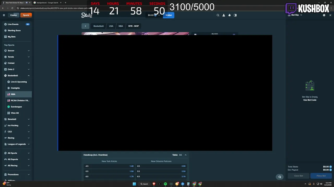334x187 pixels.
Task: Reload the page in the browser
Action: [x=12, y=8]
